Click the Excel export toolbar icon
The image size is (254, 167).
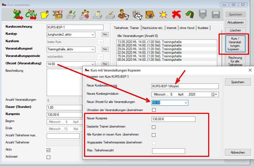coord(18,14)
